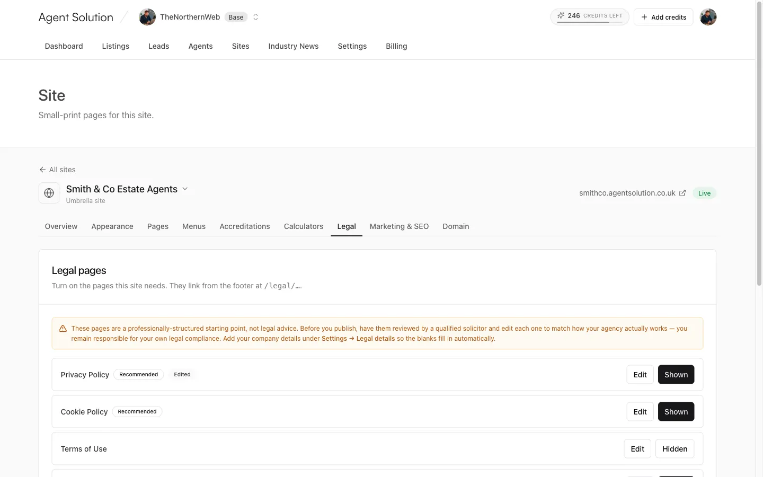Go back with the All sites link
This screenshot has width=763, height=477.
57,170
